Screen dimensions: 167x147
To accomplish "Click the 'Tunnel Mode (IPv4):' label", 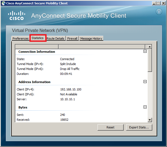I will (x=30, y=64).
